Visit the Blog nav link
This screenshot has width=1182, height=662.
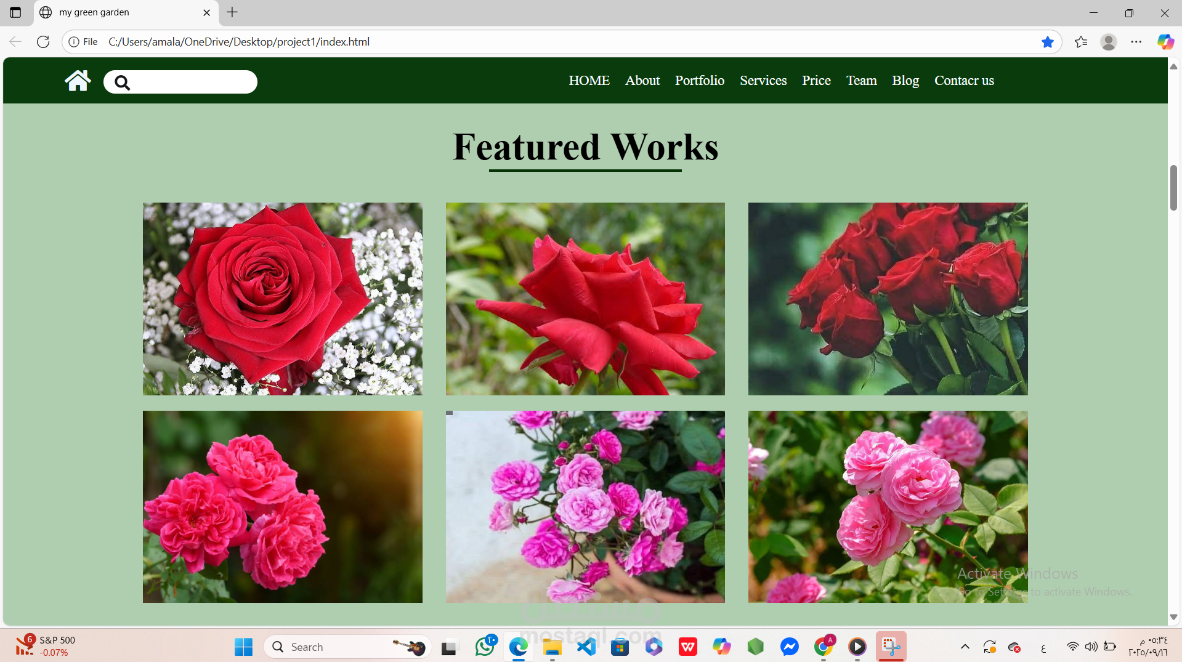(x=905, y=81)
